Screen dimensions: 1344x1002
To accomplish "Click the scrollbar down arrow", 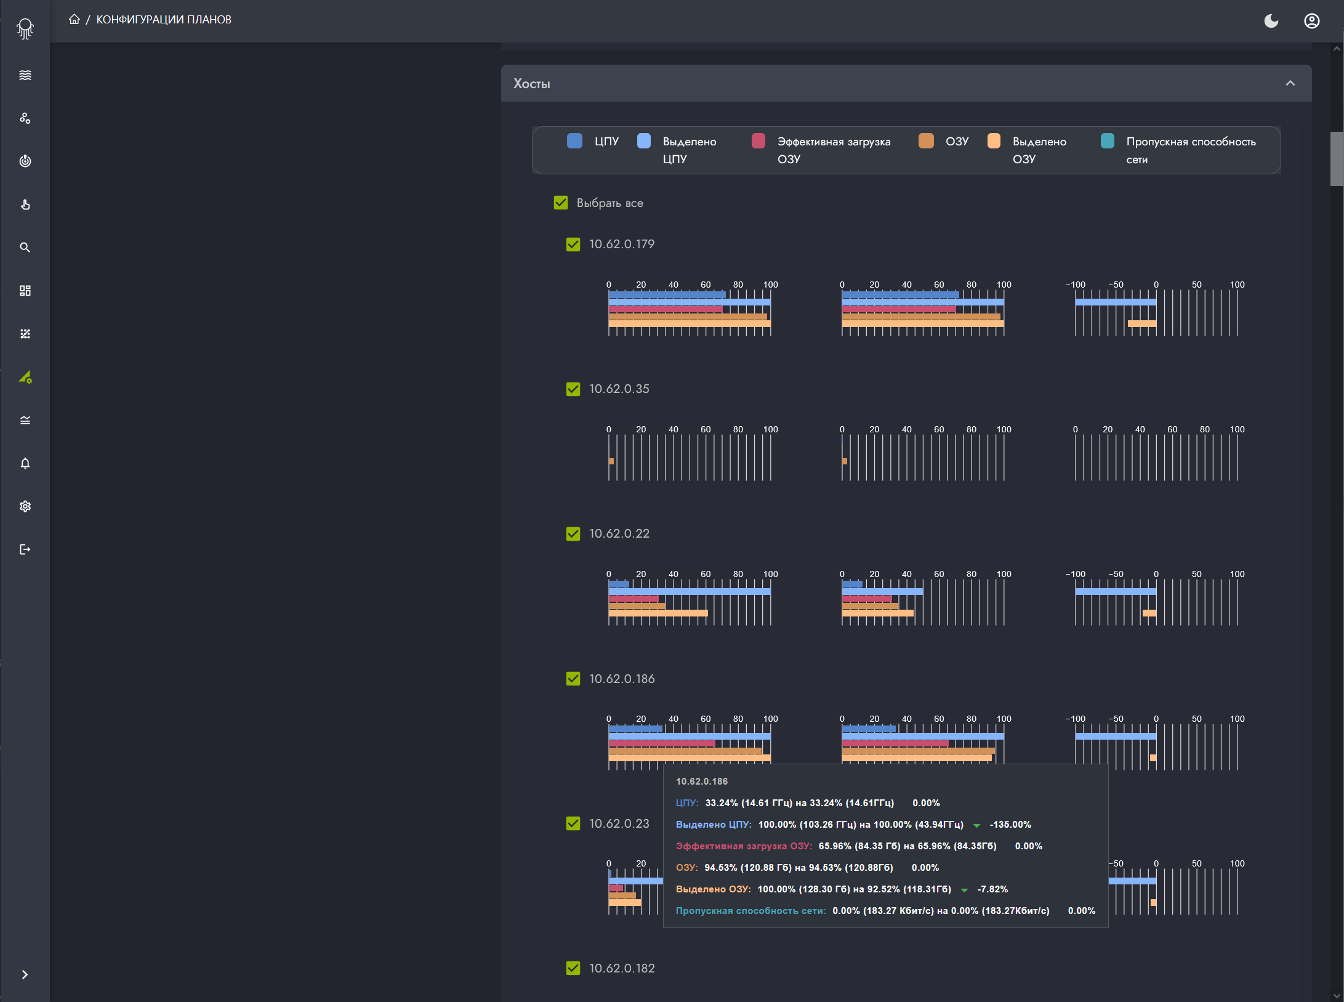I will pyautogui.click(x=1337, y=995).
